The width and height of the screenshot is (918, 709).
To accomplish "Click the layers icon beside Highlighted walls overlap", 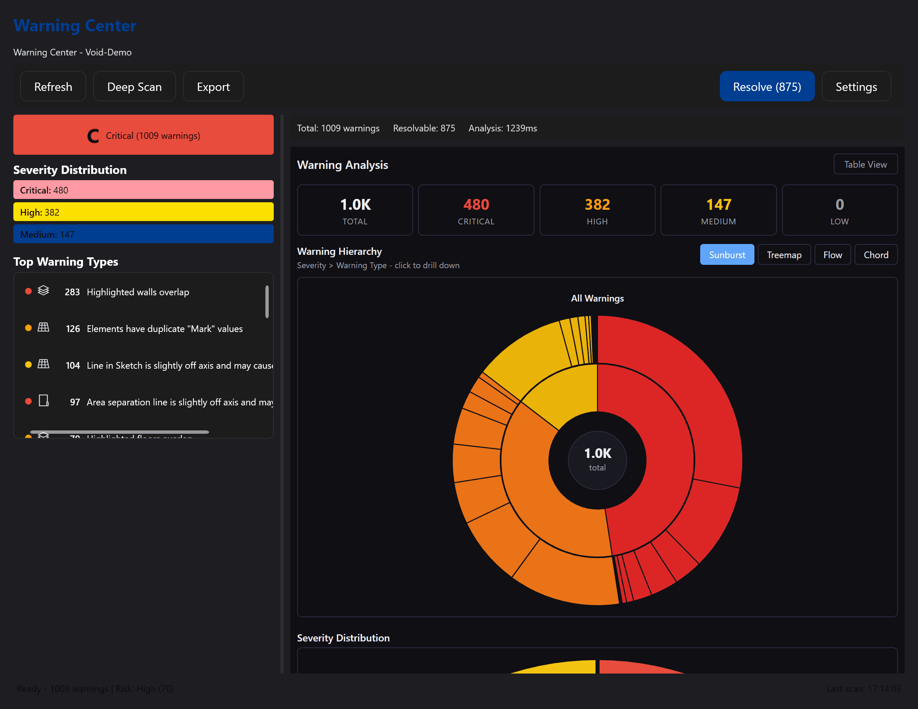I will point(43,291).
